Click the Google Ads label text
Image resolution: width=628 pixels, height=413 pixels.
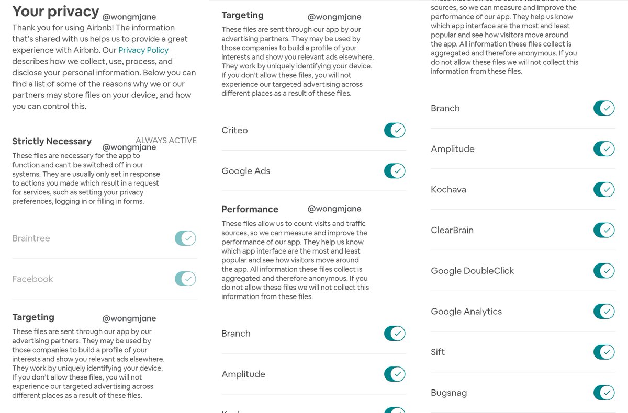[x=246, y=171]
